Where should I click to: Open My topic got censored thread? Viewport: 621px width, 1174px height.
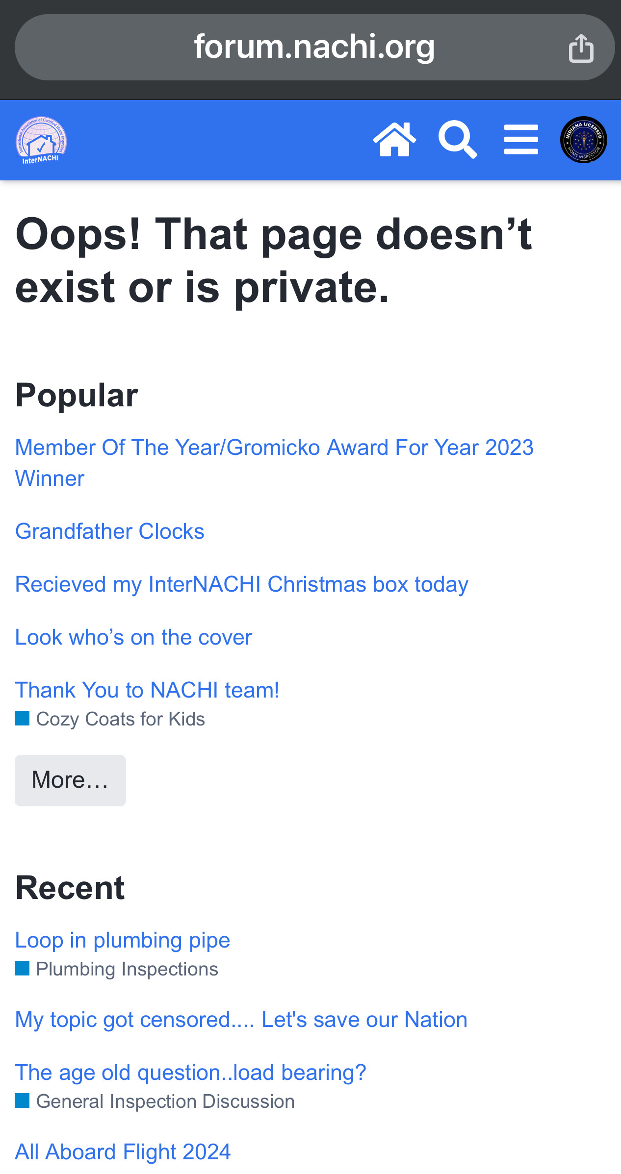pyautogui.click(x=241, y=1020)
